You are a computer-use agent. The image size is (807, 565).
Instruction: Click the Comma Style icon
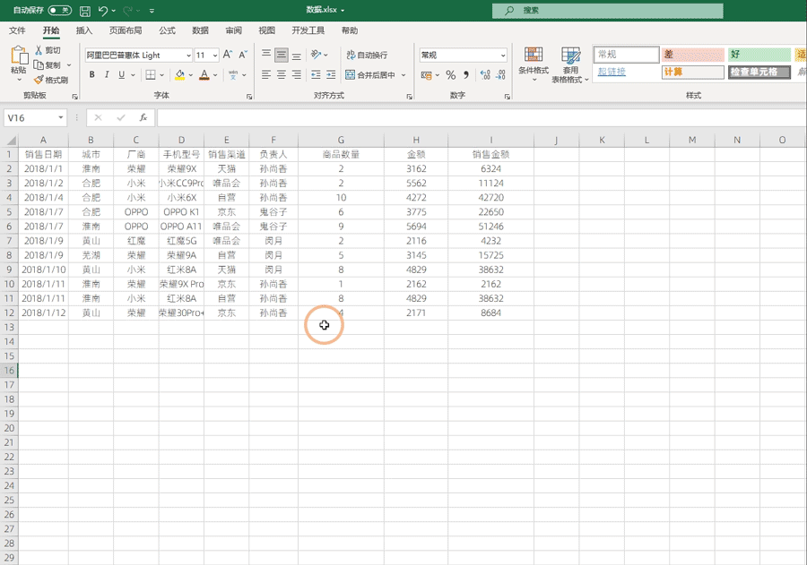465,75
